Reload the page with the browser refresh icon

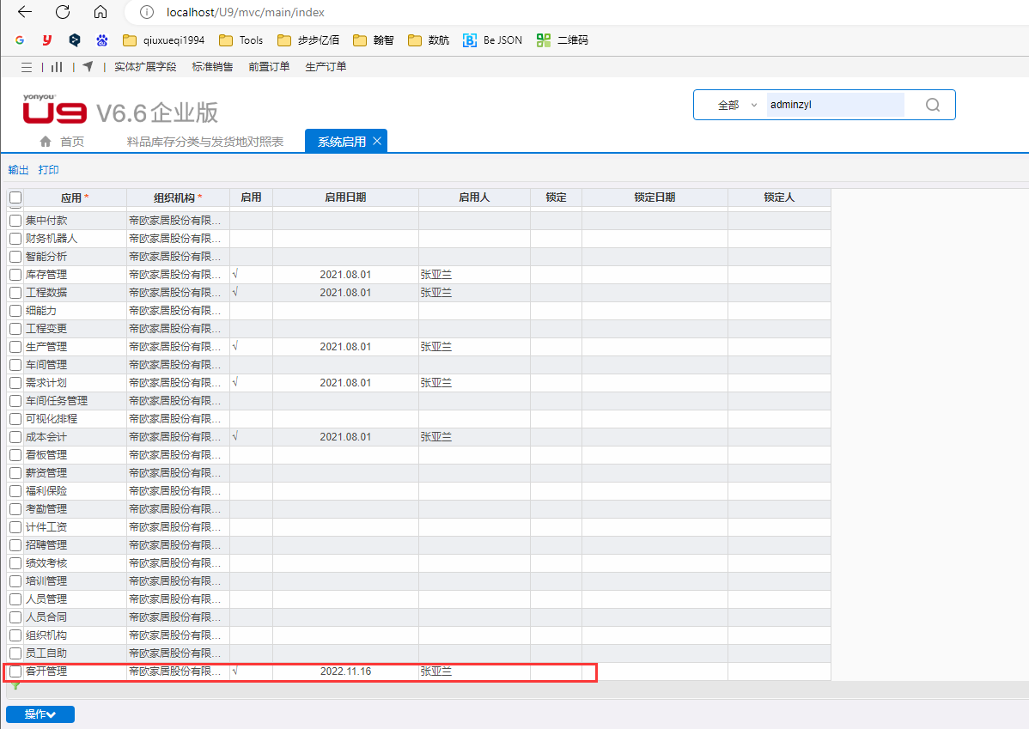(x=63, y=13)
